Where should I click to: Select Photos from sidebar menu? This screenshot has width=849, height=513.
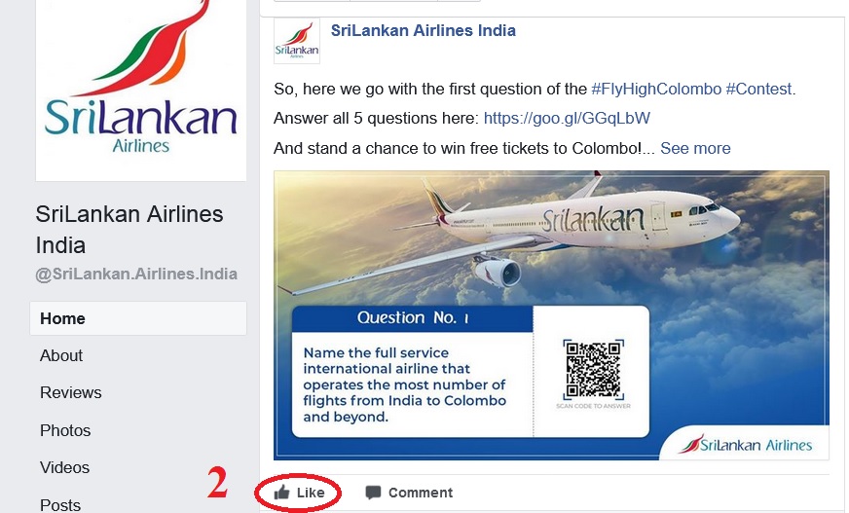(65, 430)
